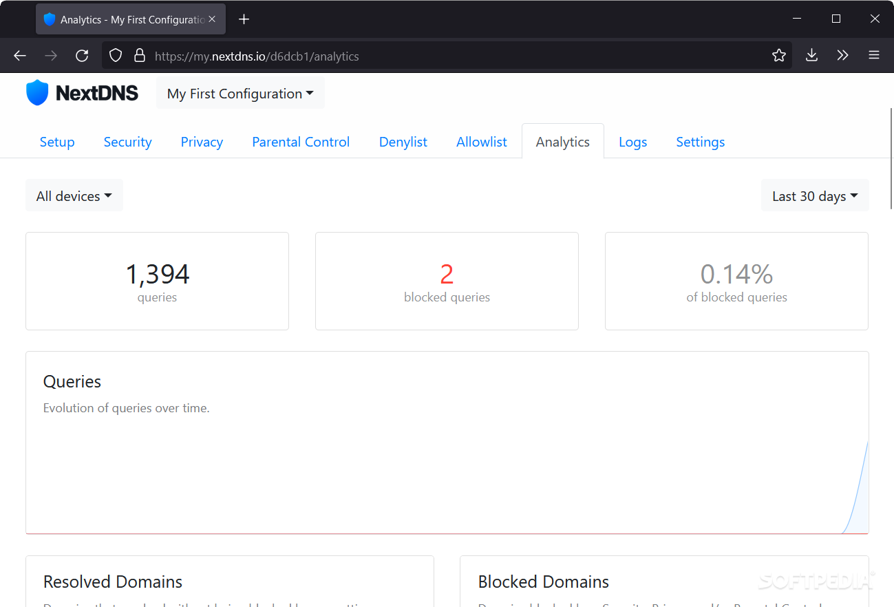This screenshot has width=894, height=607.
Task: Open the Last 30 days dropdown
Action: tap(815, 196)
